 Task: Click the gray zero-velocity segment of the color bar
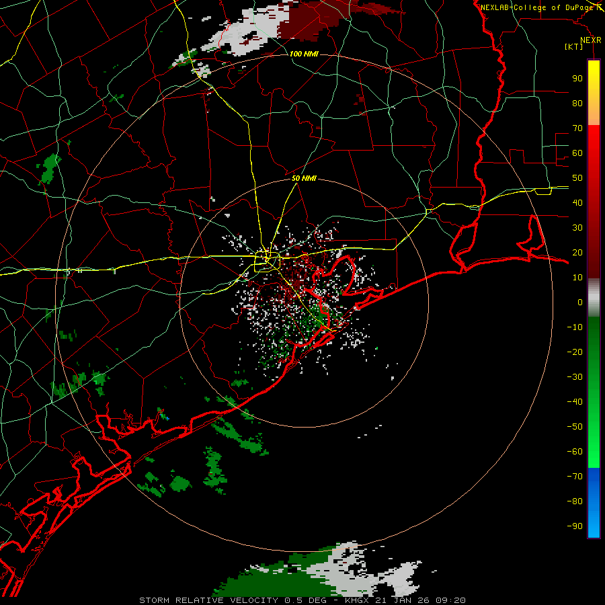(594, 298)
